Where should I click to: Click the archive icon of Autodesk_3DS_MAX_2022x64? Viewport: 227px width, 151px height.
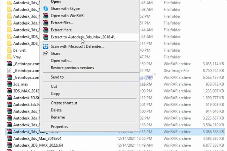tap(9, 145)
